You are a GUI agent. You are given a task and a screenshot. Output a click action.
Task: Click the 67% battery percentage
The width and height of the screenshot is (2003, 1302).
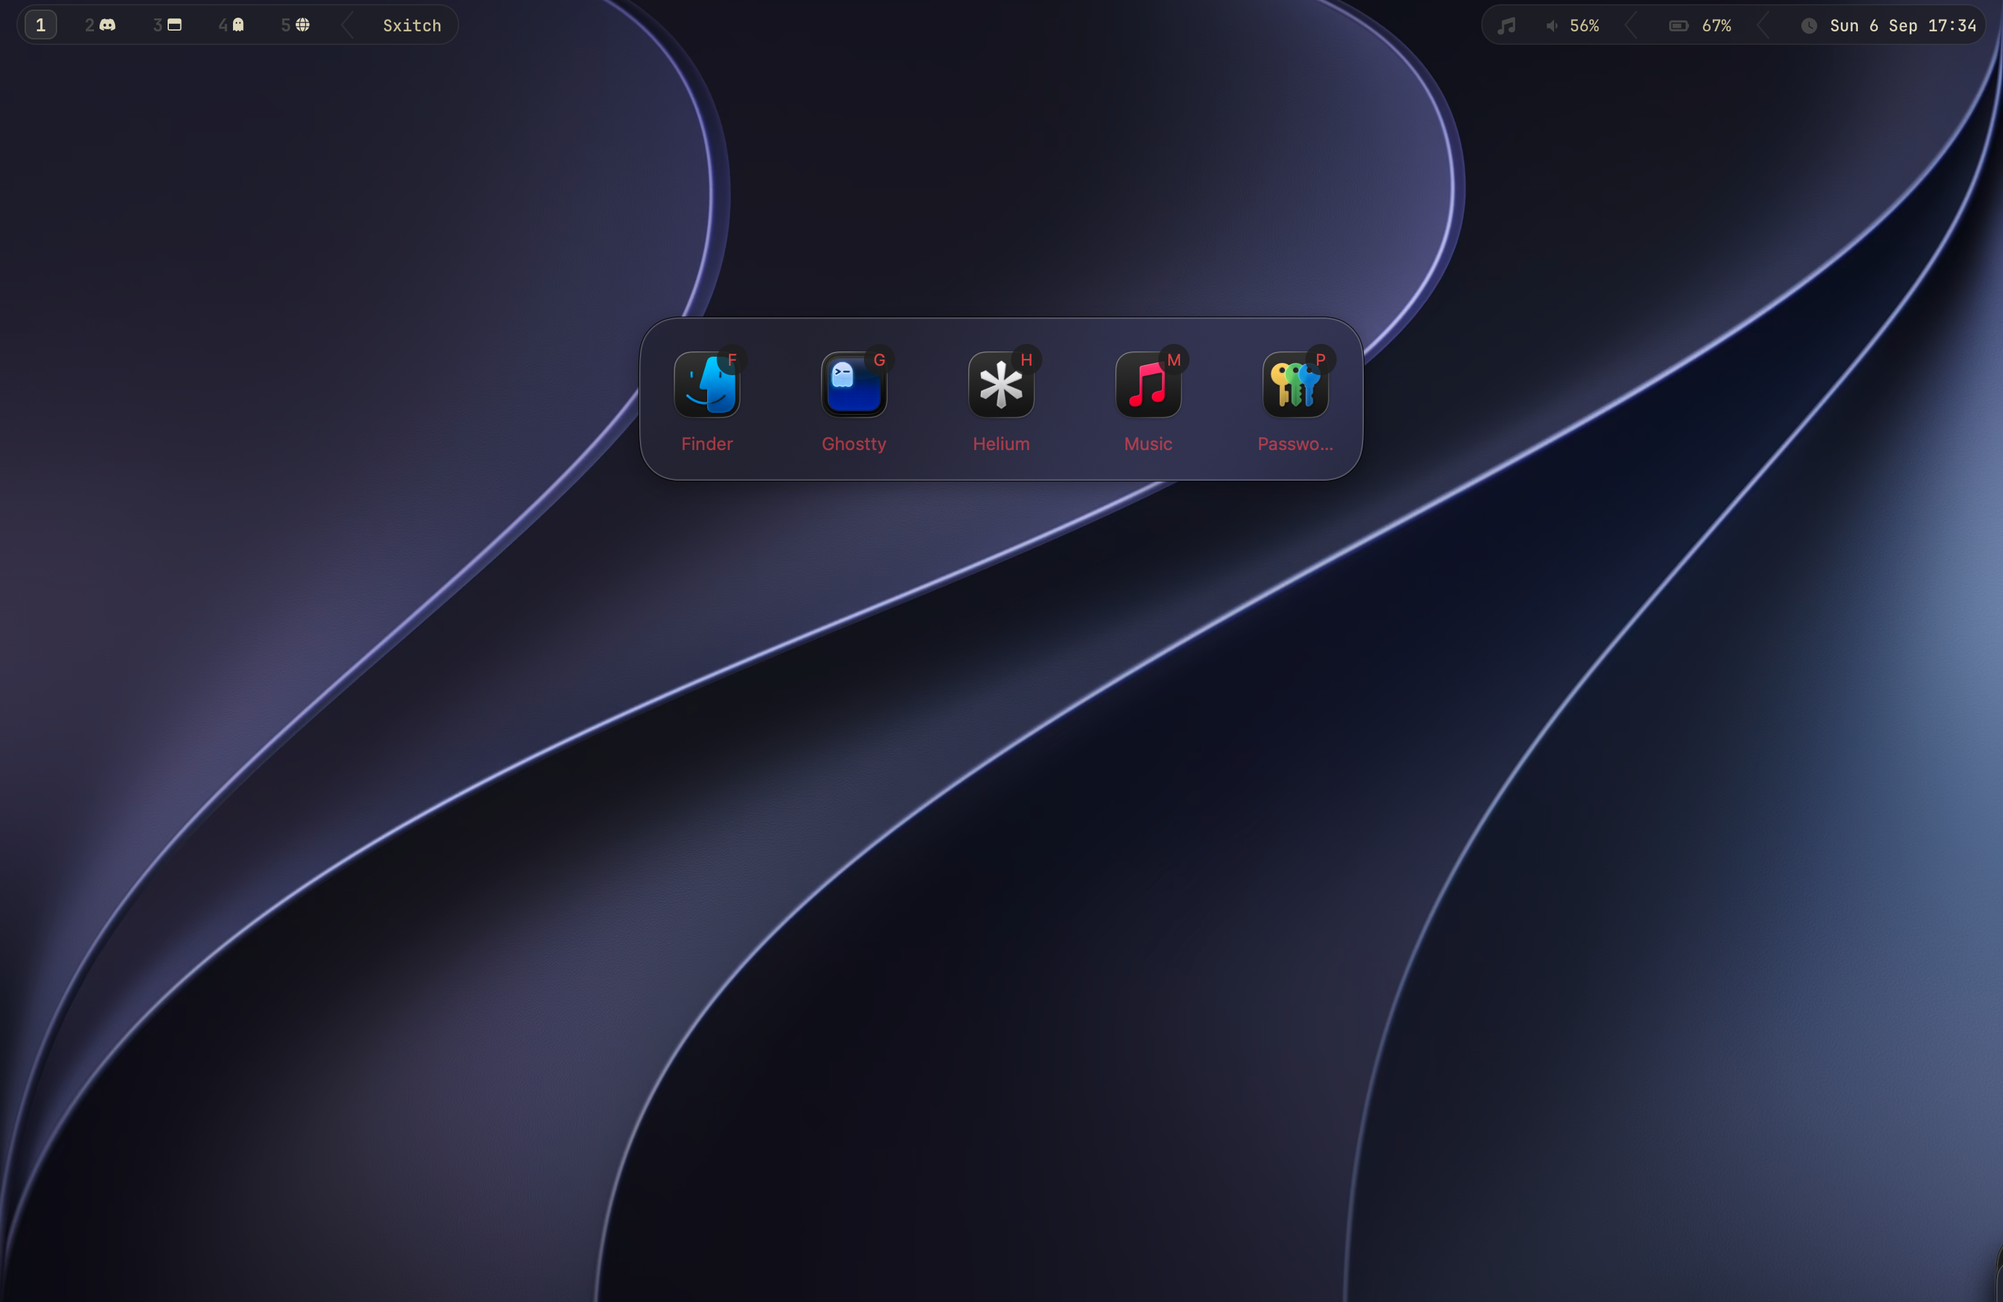1716,26
